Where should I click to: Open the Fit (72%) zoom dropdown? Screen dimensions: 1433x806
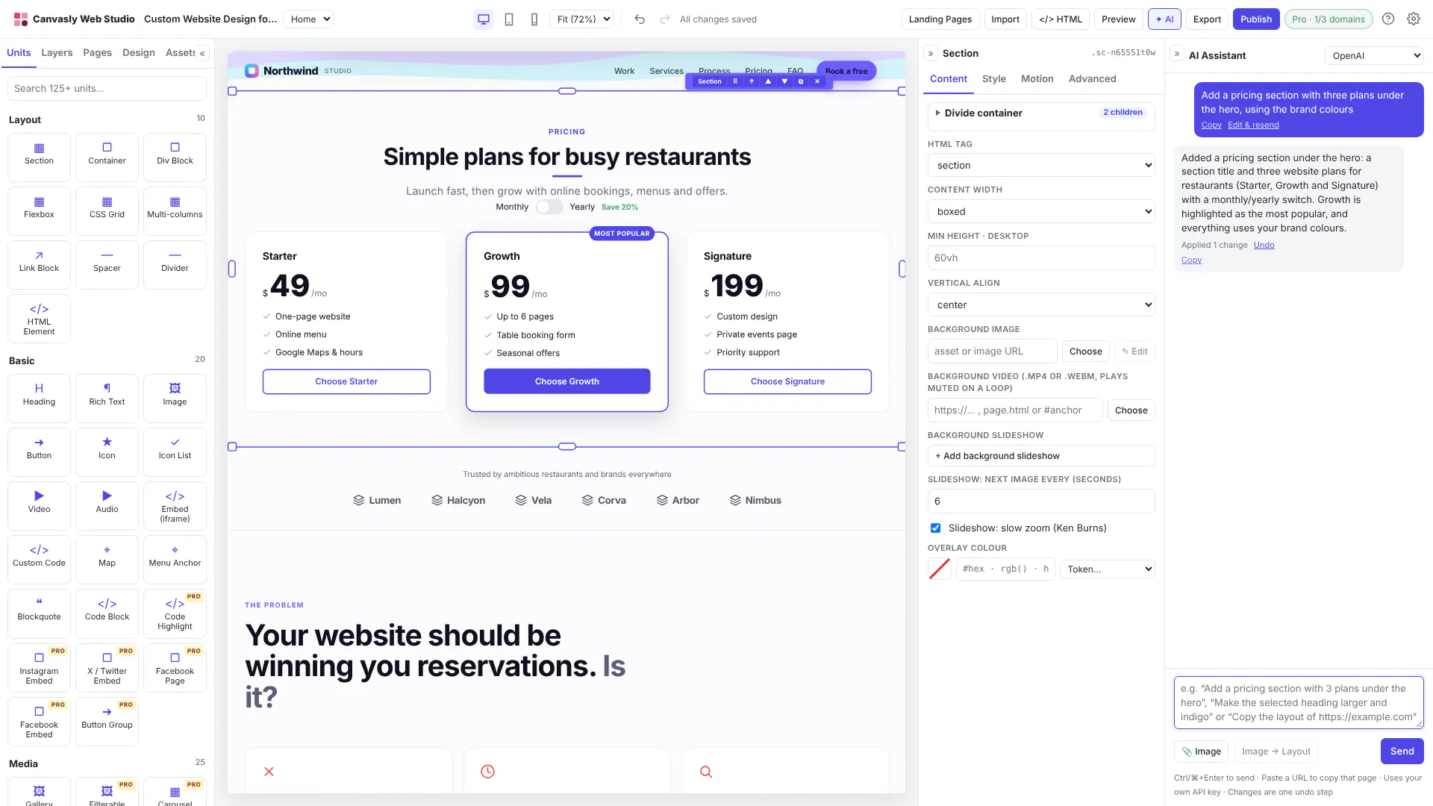(581, 19)
